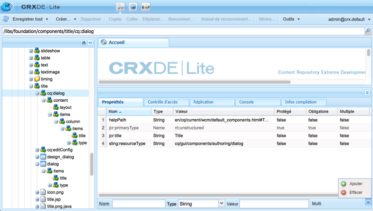Click the design_dialog node icon
373x211 pixels.
[43, 157]
